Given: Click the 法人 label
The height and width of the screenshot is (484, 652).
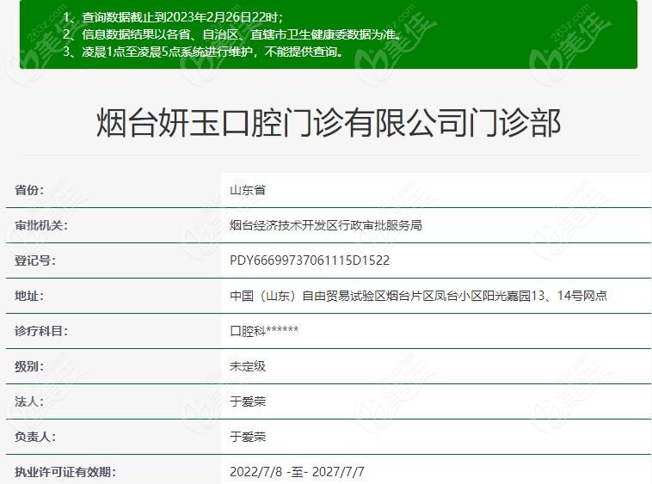Looking at the screenshot, I should coord(29,401).
